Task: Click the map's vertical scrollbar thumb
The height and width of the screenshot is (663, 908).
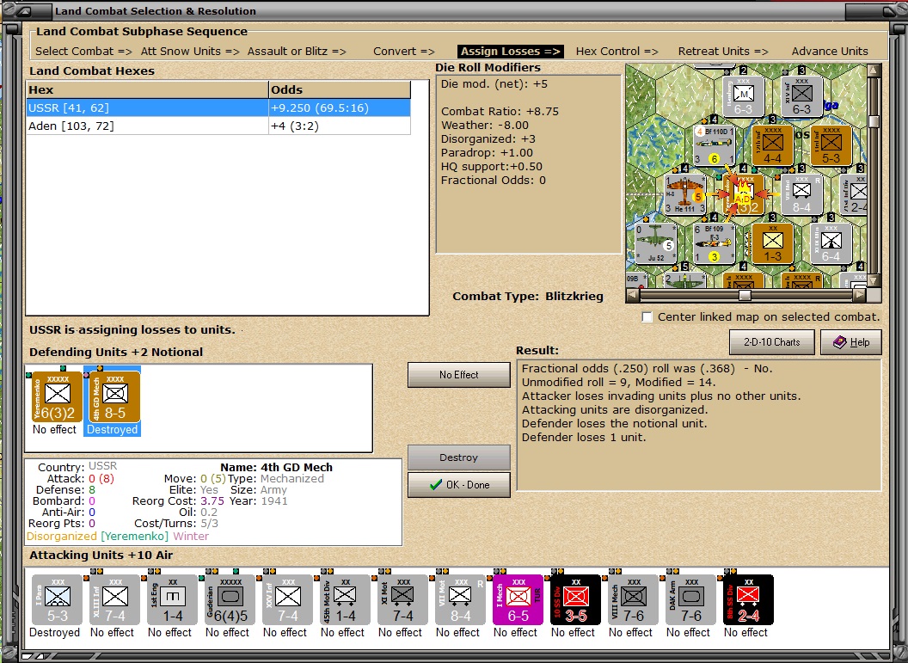Action: click(874, 121)
